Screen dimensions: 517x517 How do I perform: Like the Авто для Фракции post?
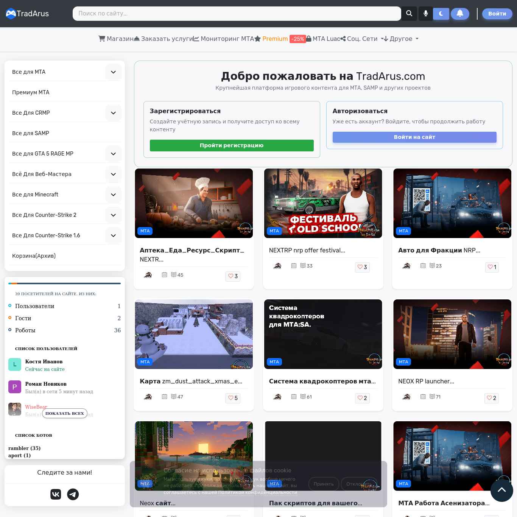492,267
